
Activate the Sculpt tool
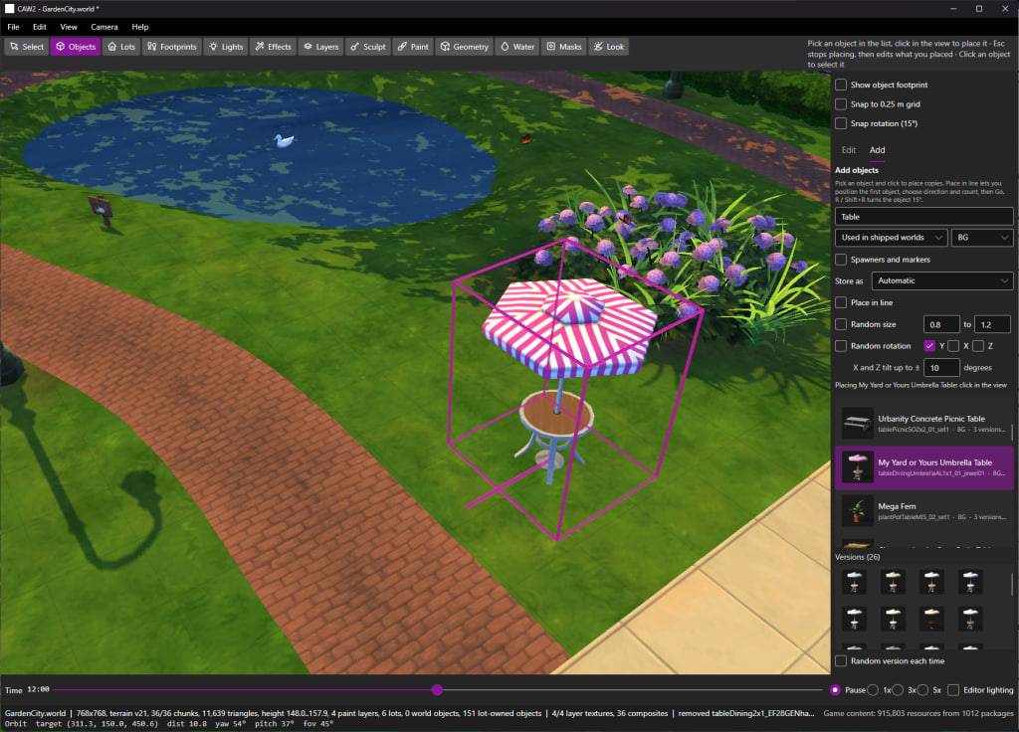click(368, 47)
